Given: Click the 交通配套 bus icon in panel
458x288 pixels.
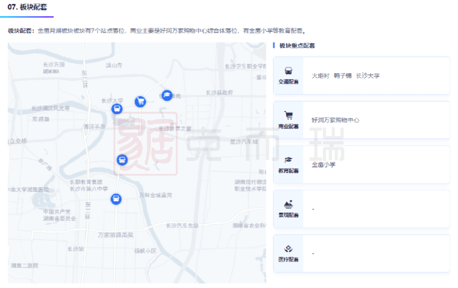Looking at the screenshot, I should (x=288, y=71).
